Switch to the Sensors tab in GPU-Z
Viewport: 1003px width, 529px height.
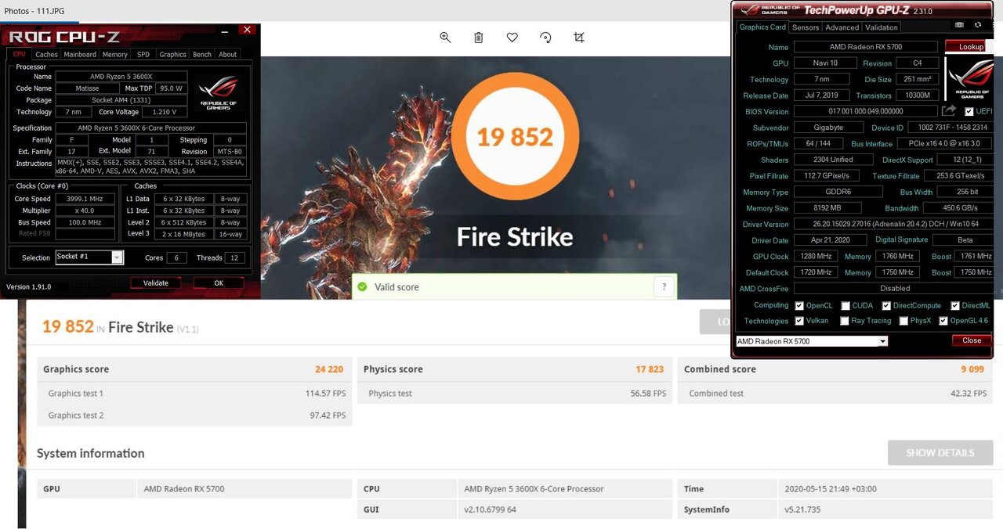(x=806, y=27)
